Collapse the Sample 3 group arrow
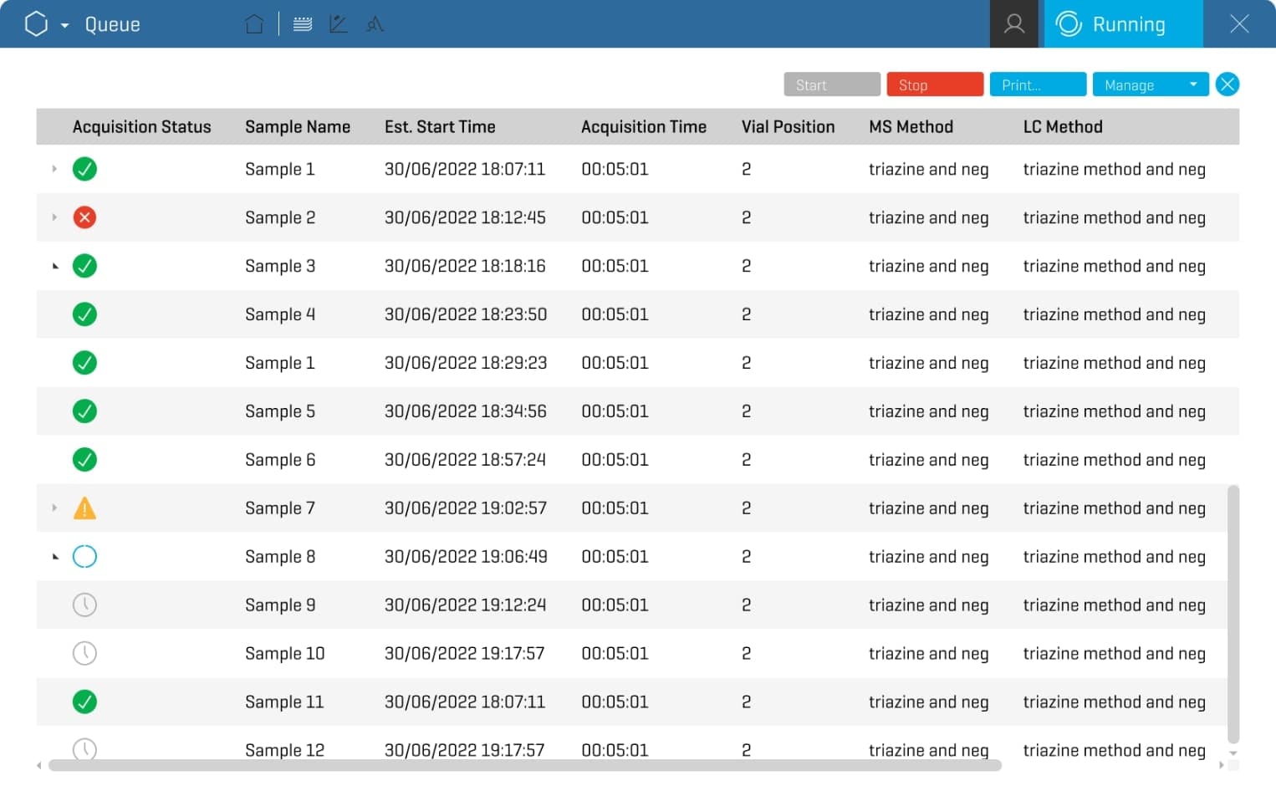The height and width of the screenshot is (801, 1276). (x=55, y=266)
